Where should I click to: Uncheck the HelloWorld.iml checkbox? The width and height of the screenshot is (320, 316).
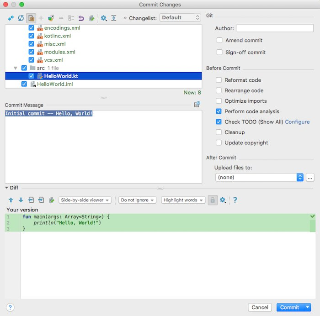point(24,84)
